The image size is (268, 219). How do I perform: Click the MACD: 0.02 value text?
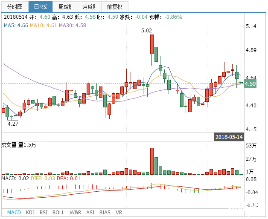(15, 179)
